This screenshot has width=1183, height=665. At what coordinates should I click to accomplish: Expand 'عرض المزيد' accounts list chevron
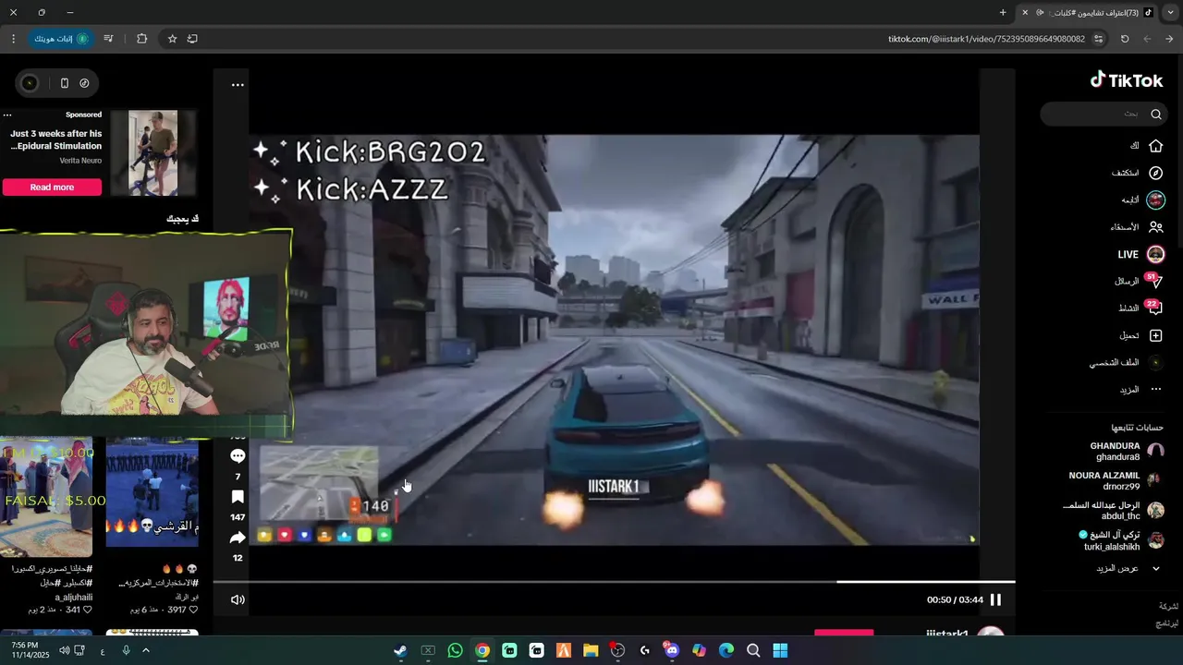(1155, 568)
